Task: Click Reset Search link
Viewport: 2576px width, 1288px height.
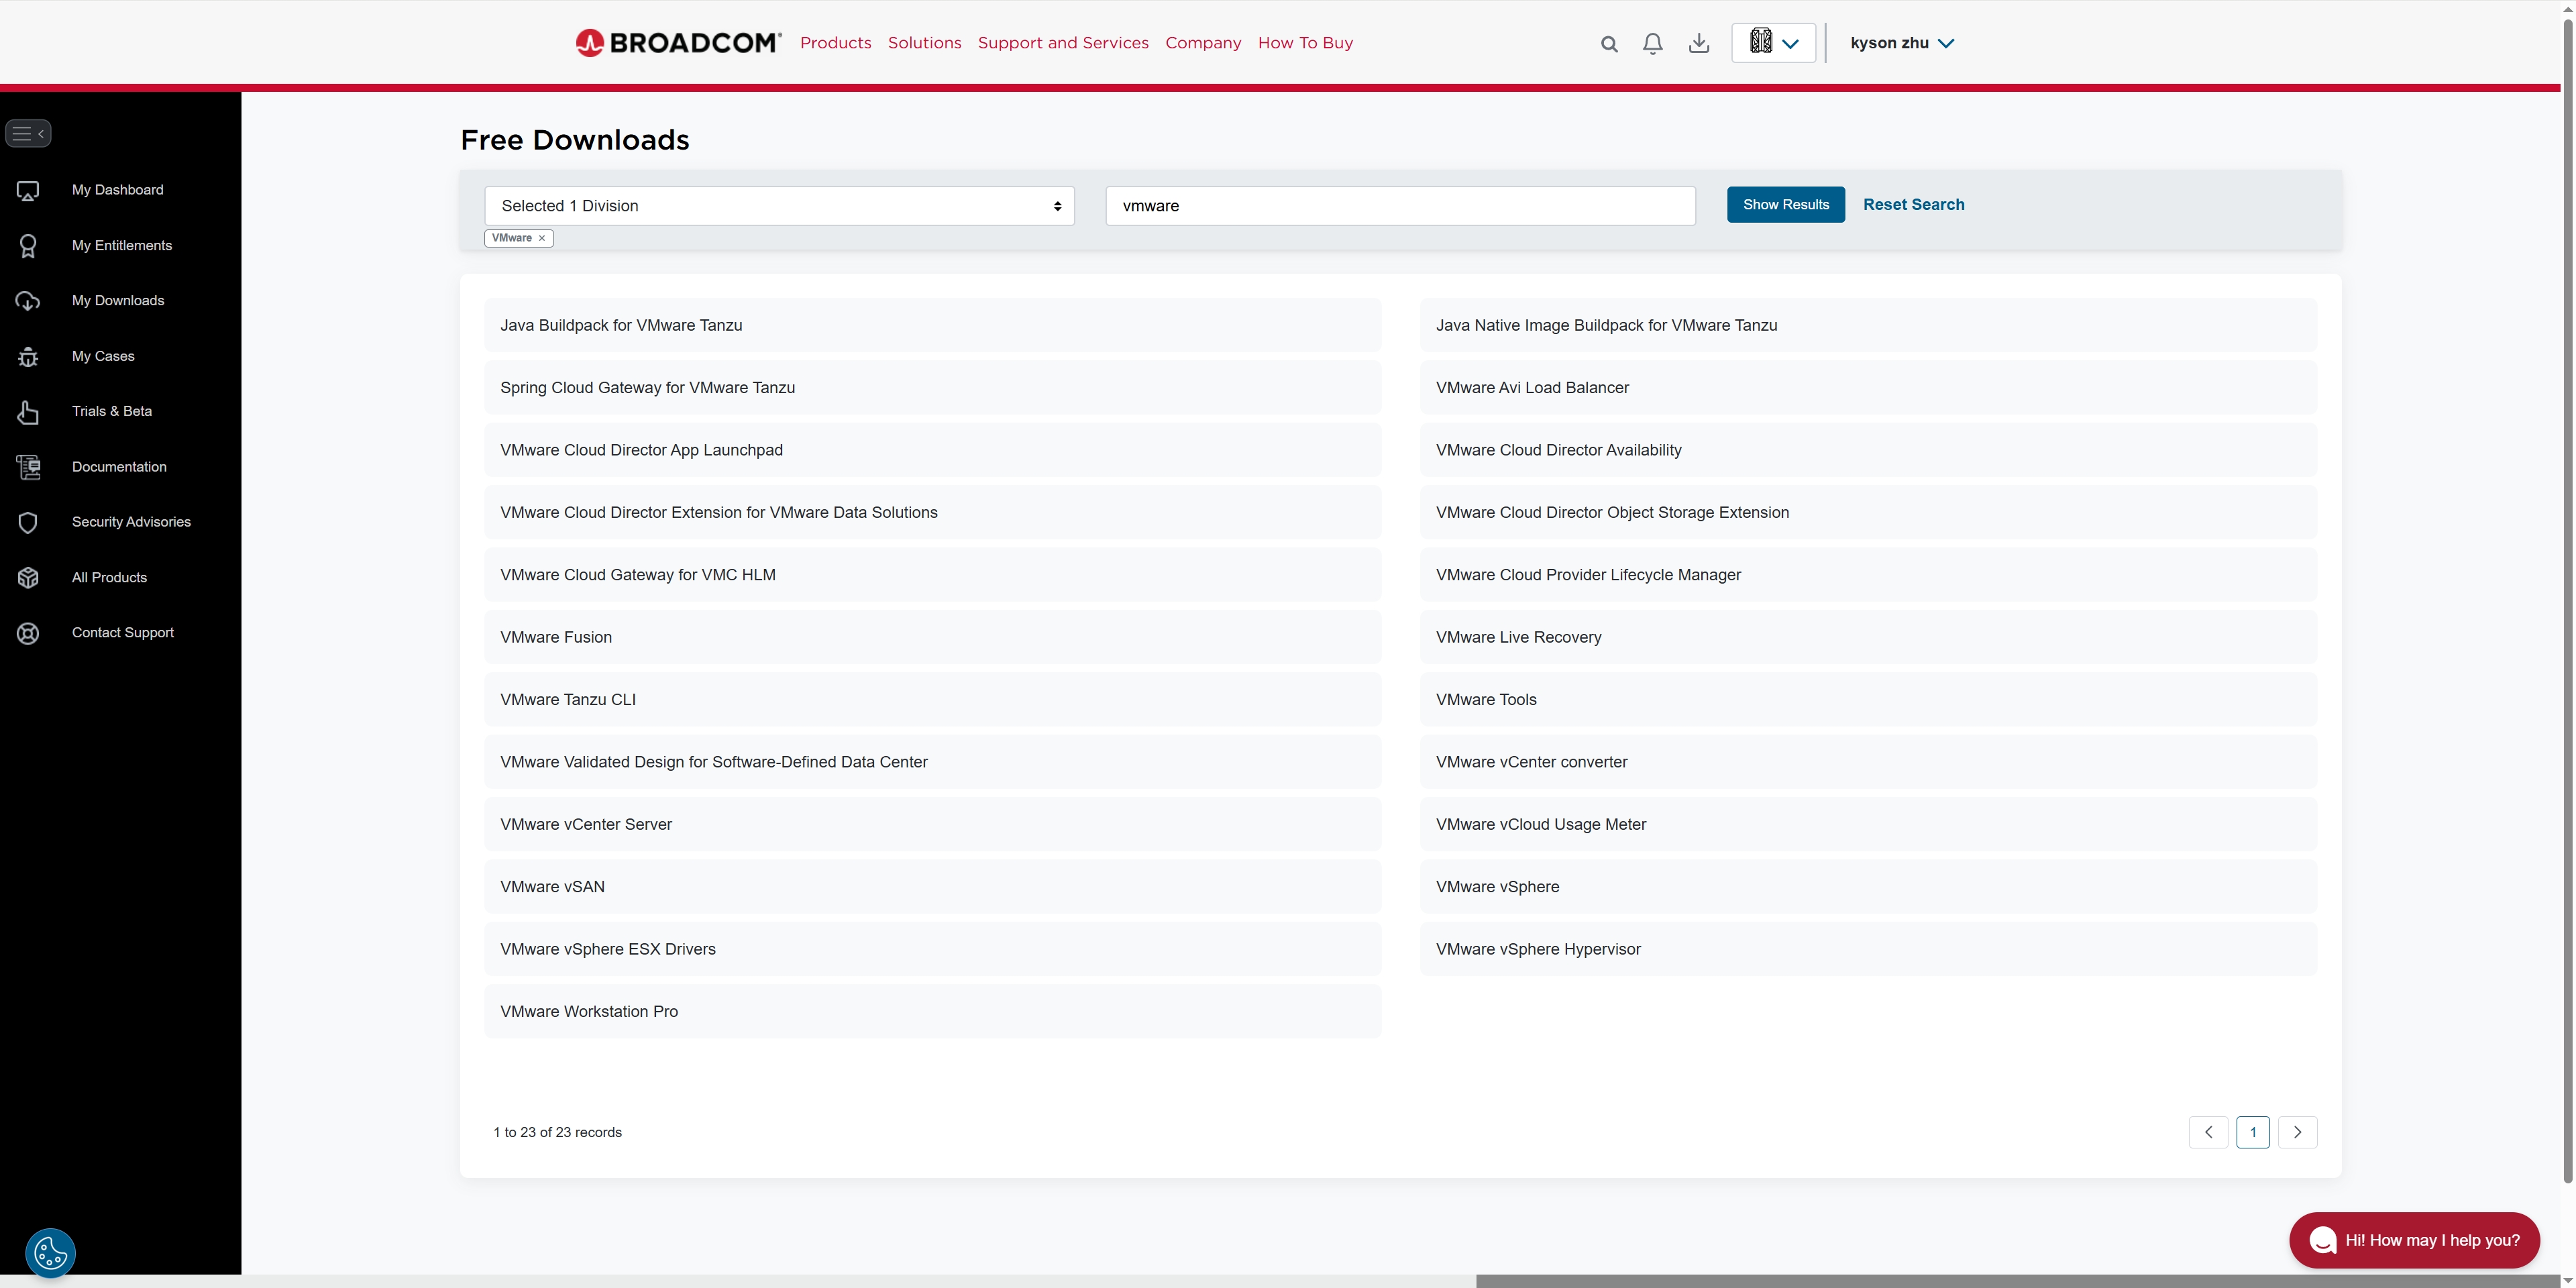Action: (1913, 205)
